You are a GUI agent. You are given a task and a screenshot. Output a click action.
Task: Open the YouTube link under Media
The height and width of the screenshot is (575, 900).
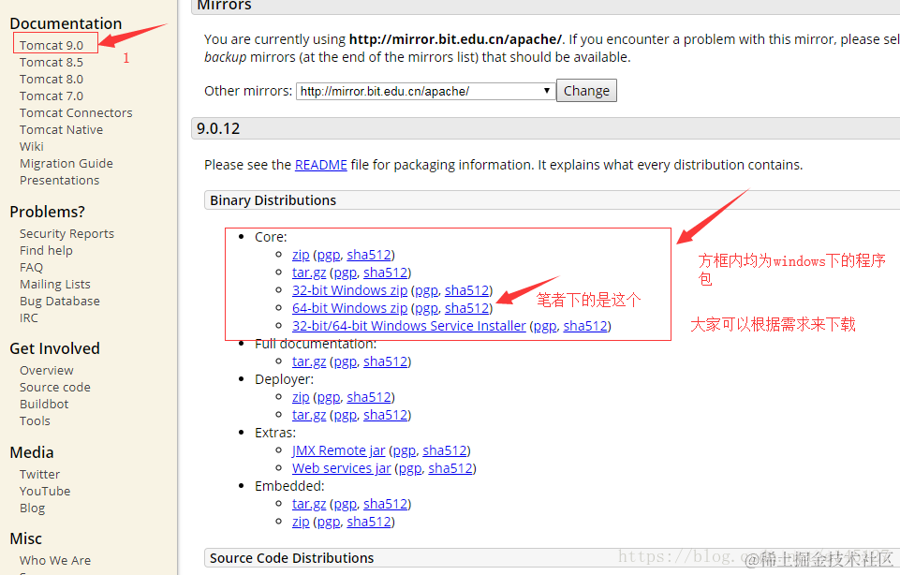pos(45,492)
